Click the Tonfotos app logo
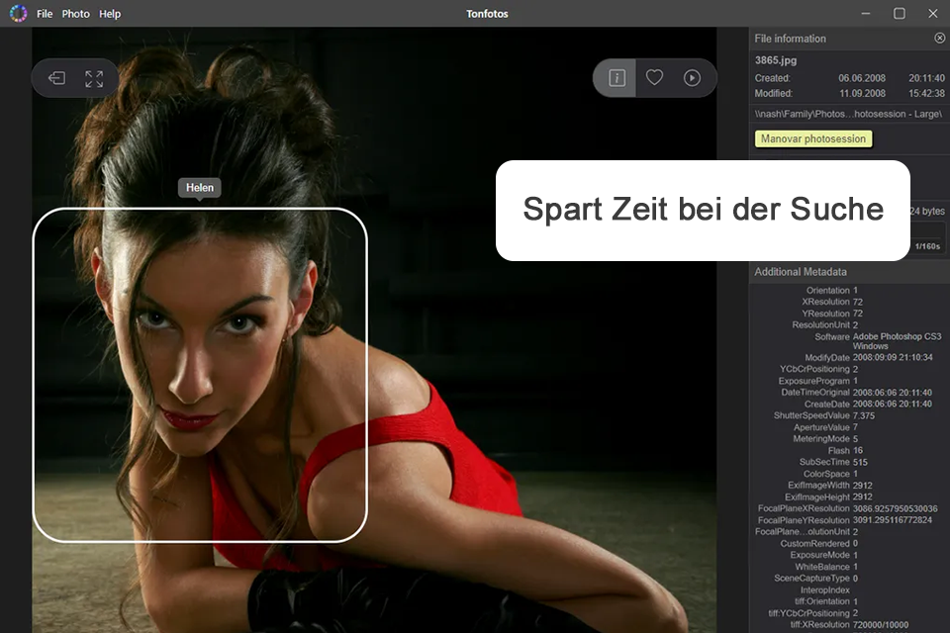 18,13
